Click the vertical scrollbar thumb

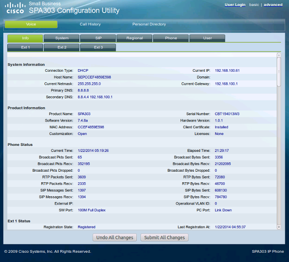pyautogui.click(x=279, y=72)
